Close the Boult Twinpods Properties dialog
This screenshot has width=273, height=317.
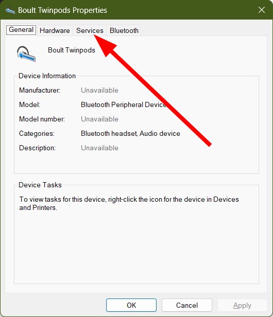262,10
